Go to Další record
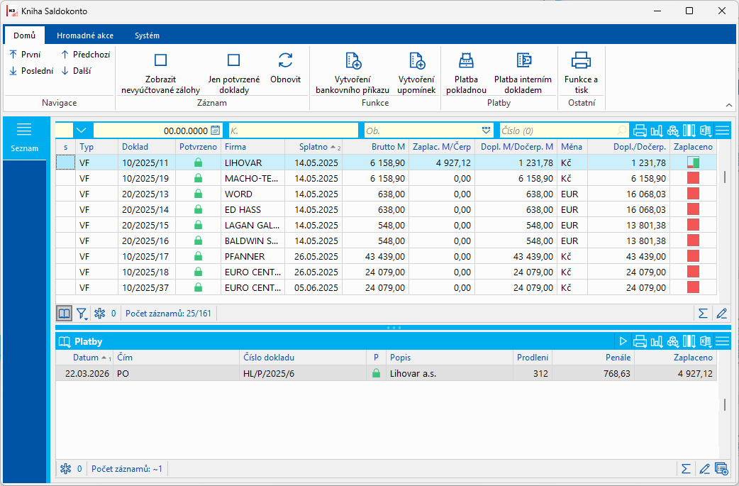The width and height of the screenshot is (739, 486). (76, 71)
